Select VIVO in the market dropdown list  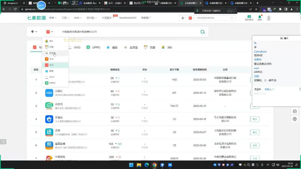55,77
